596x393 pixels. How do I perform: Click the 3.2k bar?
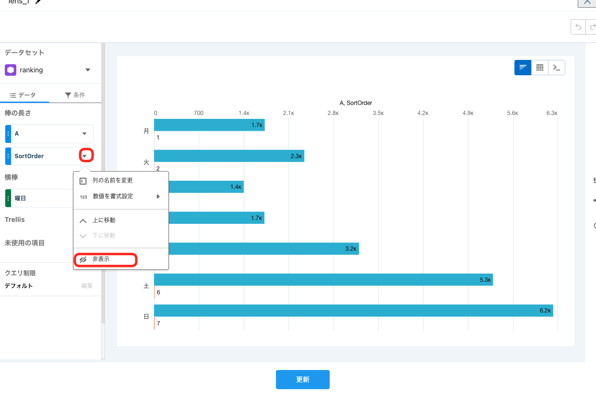264,249
